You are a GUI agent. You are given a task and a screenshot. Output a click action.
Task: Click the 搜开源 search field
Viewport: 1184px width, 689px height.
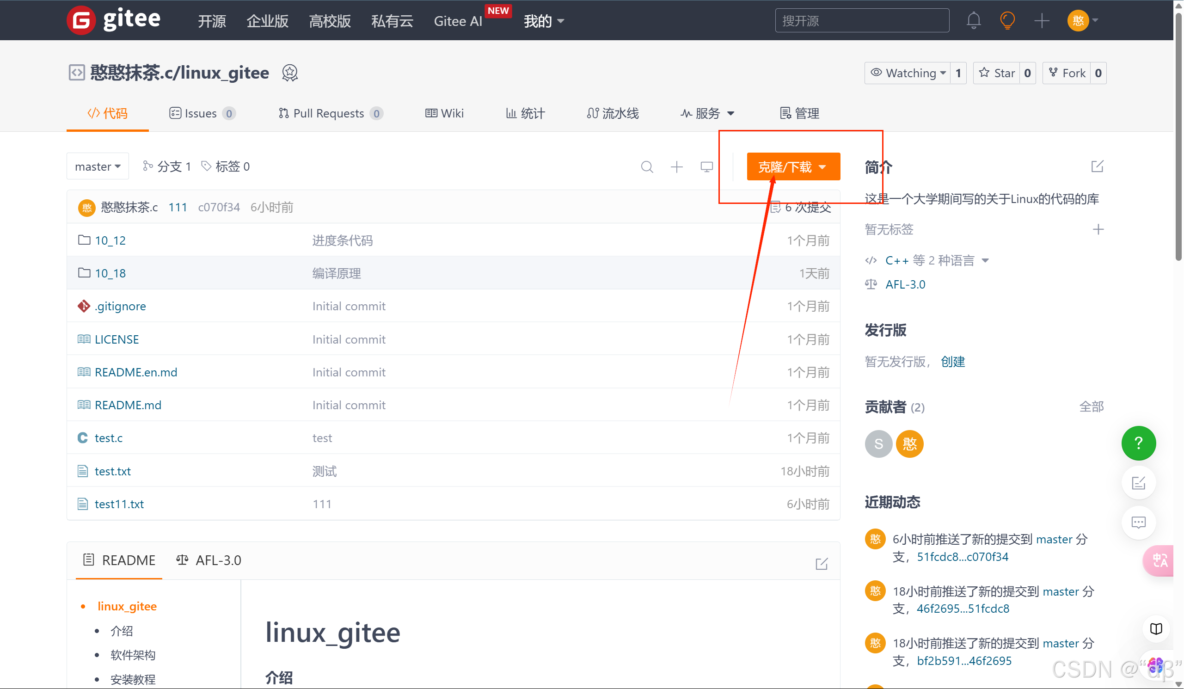click(862, 21)
